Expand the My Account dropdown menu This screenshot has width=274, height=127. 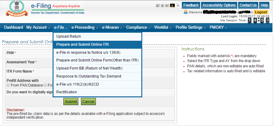tap(38, 28)
